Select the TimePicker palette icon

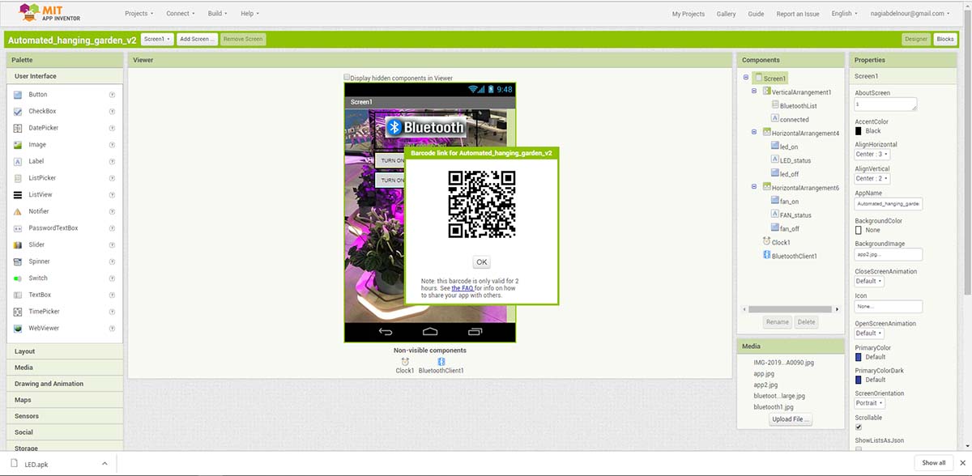coord(19,312)
